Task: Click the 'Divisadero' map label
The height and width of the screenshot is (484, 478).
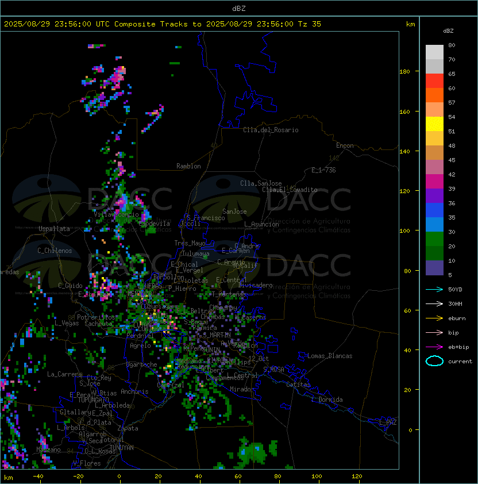Action: click(256, 285)
